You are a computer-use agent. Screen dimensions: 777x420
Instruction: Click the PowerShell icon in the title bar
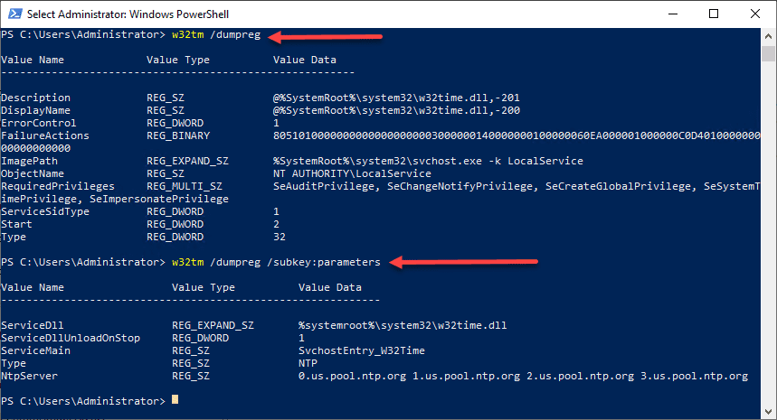[x=14, y=14]
